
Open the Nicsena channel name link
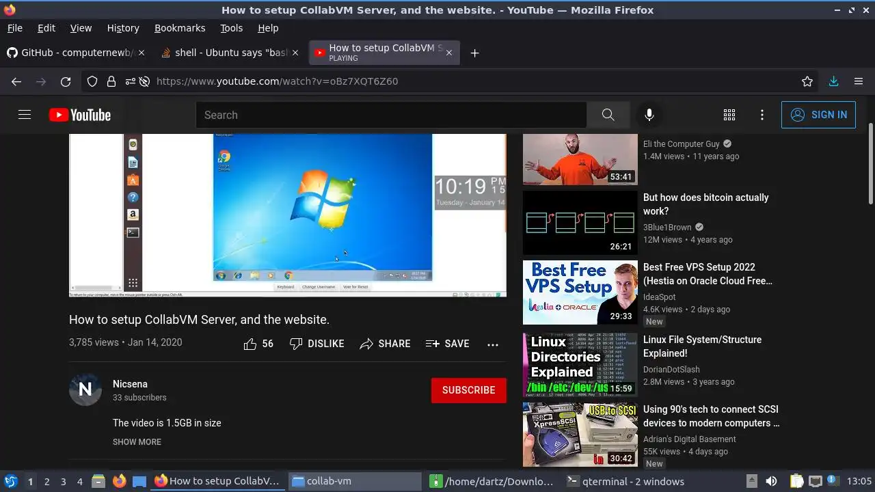click(x=130, y=384)
